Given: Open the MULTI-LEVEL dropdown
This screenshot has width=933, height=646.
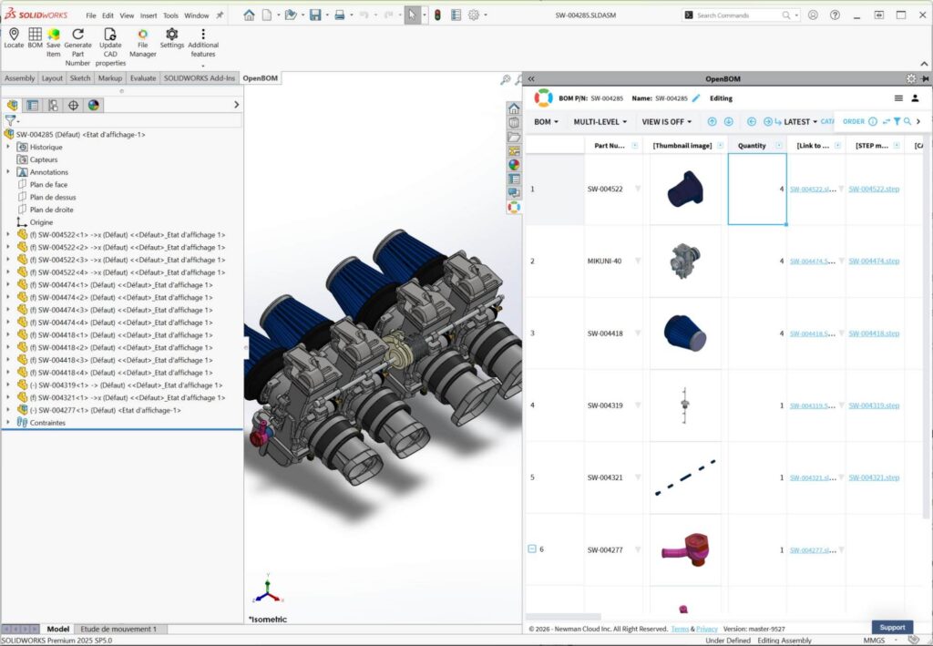Looking at the screenshot, I should 600,121.
